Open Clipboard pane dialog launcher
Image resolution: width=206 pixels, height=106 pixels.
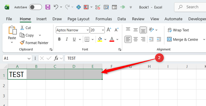tap(51, 49)
